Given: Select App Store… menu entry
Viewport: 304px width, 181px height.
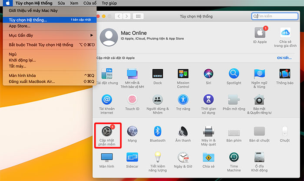Looking at the screenshot, I should pos(50,26).
